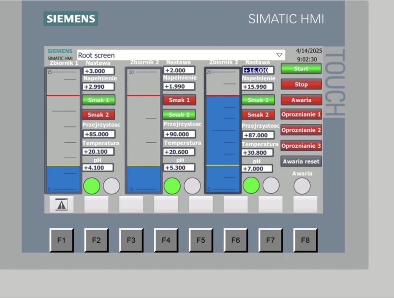Image resolution: width=394 pixels, height=298 pixels.
Task: Select Nastawa field +16.000 of Zbiornik 3
Action: point(258,70)
